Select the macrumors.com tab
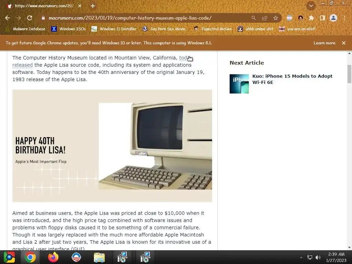This screenshot has height=264, width=352. [44, 6]
